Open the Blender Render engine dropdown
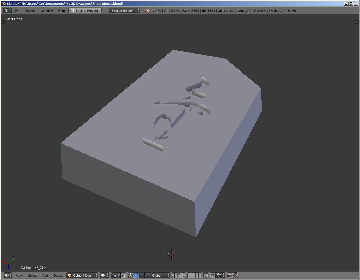This screenshot has height=280, width=360. point(125,11)
